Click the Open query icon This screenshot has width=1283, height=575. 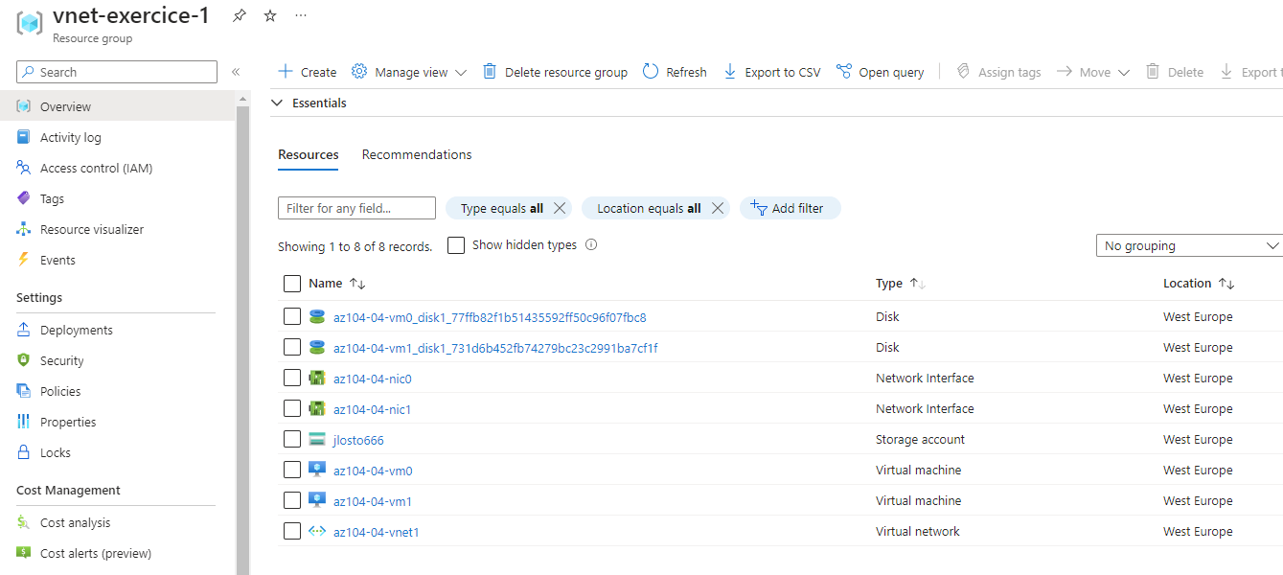pyautogui.click(x=844, y=72)
